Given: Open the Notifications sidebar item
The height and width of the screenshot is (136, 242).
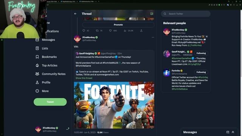Looking at the screenshot, I should pyautogui.click(x=53, y=31).
